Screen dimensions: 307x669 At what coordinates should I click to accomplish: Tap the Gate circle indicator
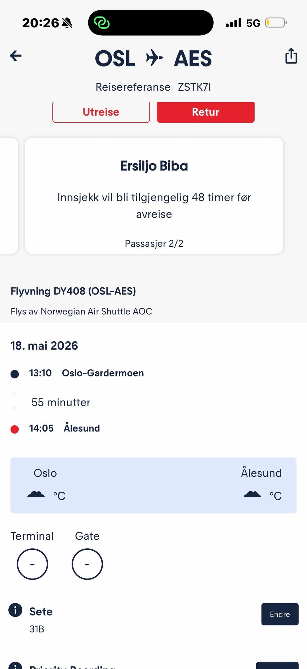point(87,564)
